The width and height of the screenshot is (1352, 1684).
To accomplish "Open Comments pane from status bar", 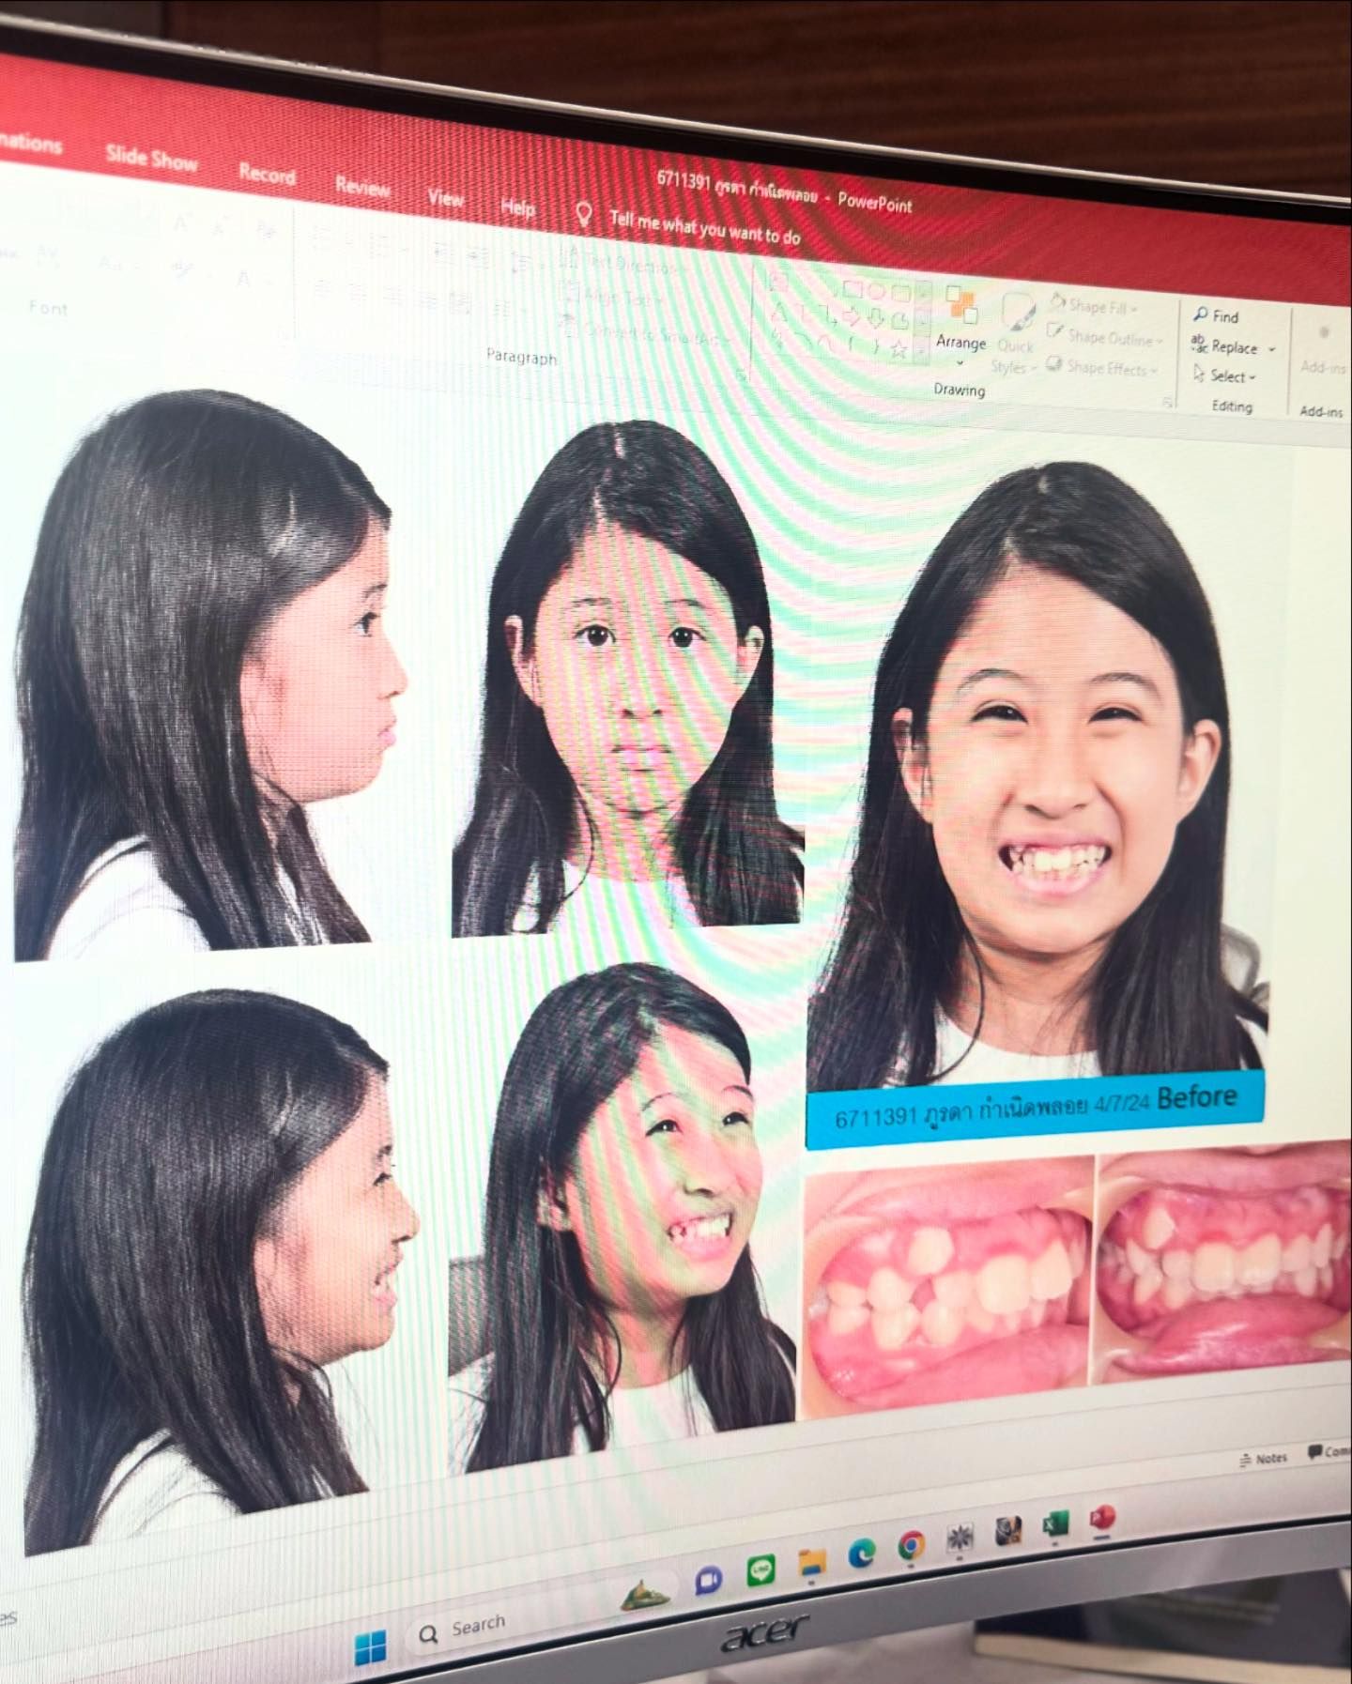I will 1329,1451.
